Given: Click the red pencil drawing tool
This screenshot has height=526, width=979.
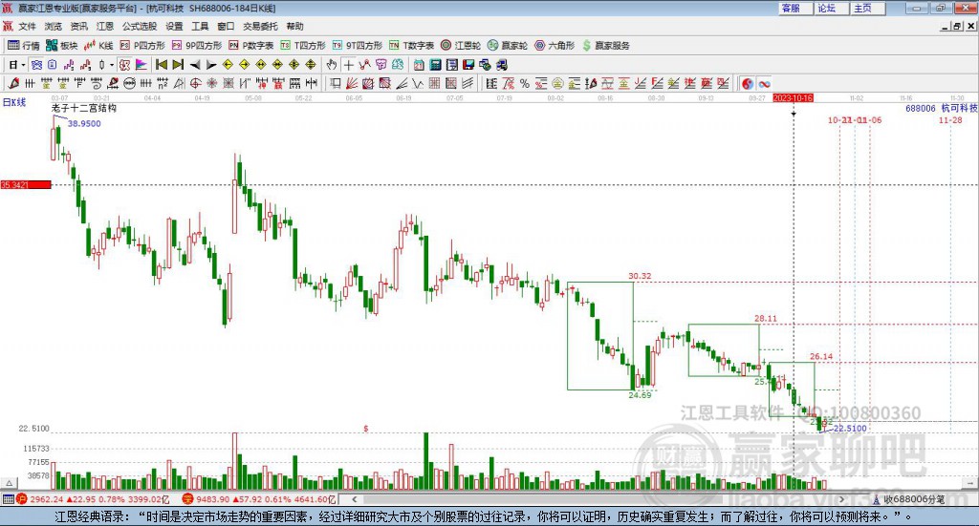Looking at the screenshot, I should click(13, 83).
